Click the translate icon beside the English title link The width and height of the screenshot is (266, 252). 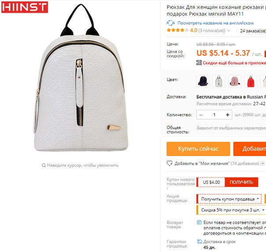click(x=170, y=23)
